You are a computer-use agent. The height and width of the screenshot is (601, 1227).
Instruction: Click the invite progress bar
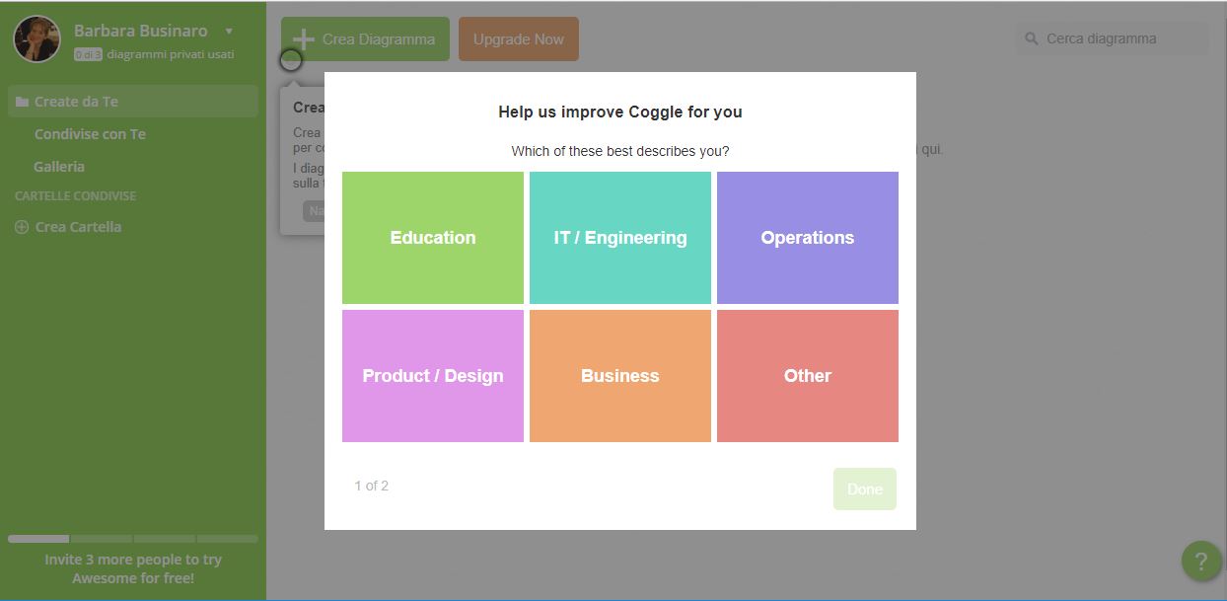(133, 539)
